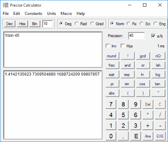Image resolution: width=168 pixels, height=142 pixels.
Task: Select Eng display format
Action: coord(159,24)
